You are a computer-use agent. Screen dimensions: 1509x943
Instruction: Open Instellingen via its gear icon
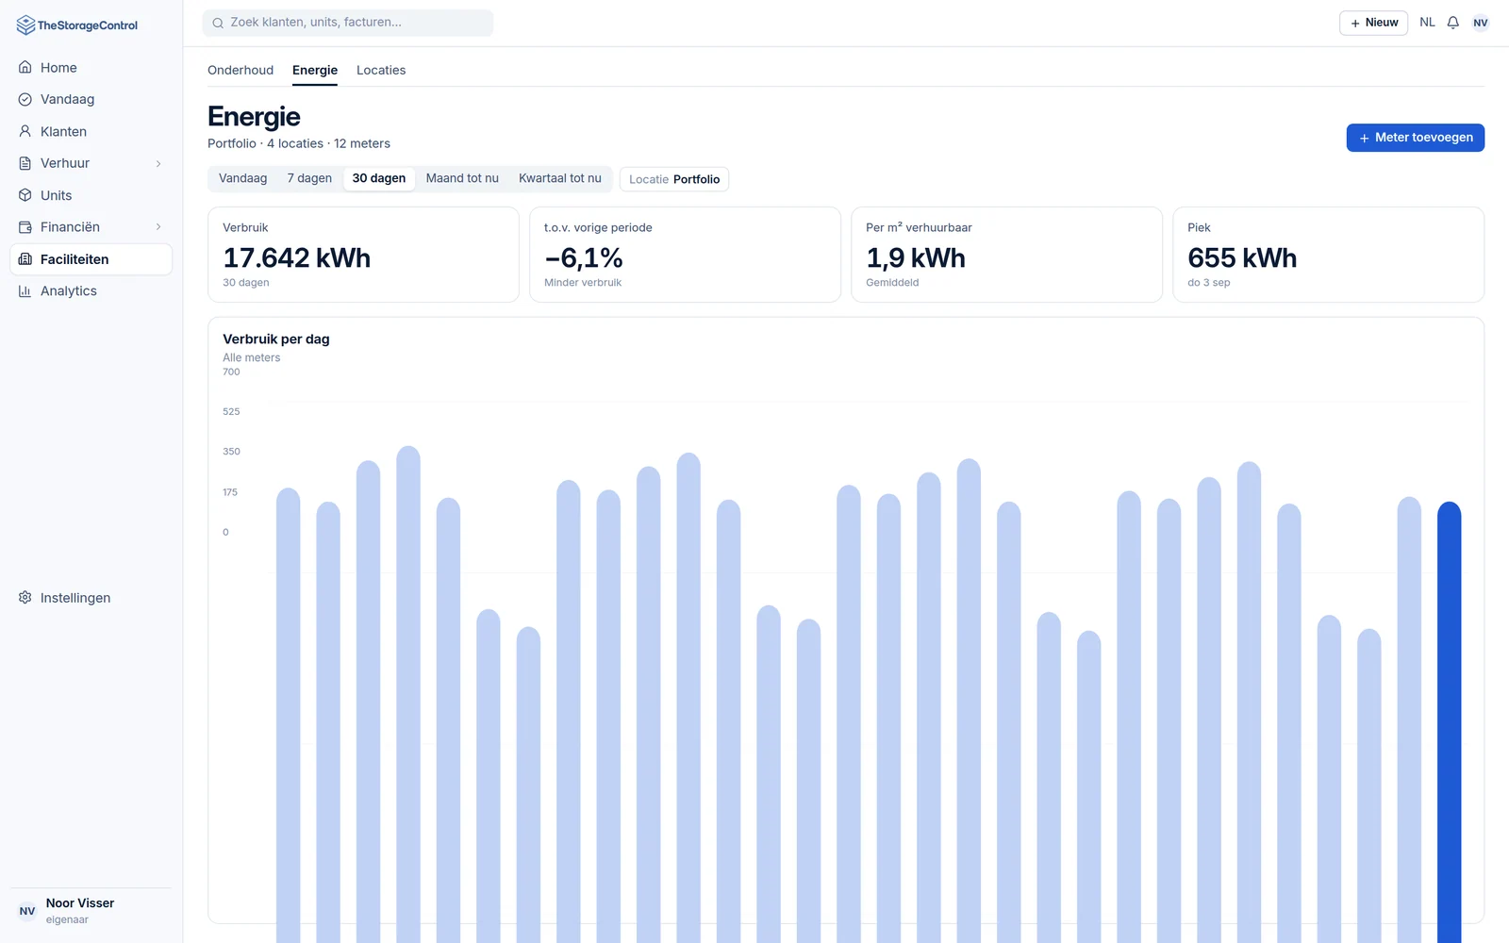25,598
